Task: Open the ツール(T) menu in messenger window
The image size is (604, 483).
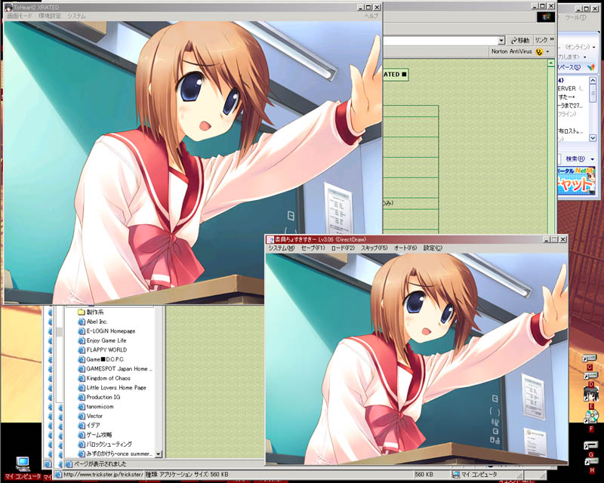Action: (575, 17)
